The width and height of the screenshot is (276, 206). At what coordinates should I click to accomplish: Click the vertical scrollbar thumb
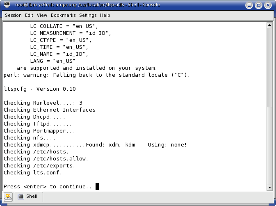269,145
